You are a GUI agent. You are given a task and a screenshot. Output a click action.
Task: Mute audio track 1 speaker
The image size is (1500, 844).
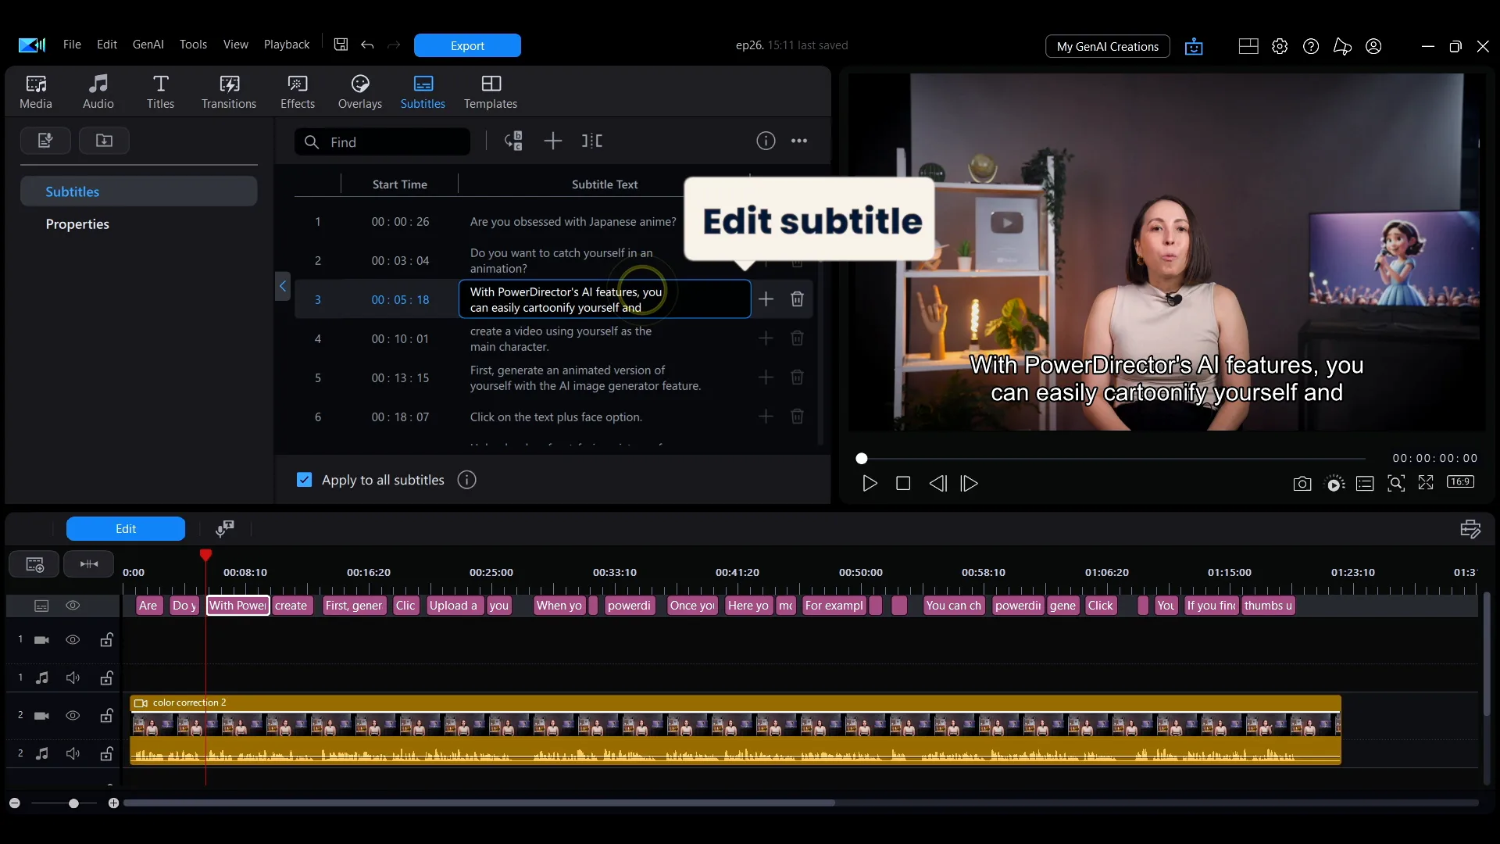[x=73, y=678]
